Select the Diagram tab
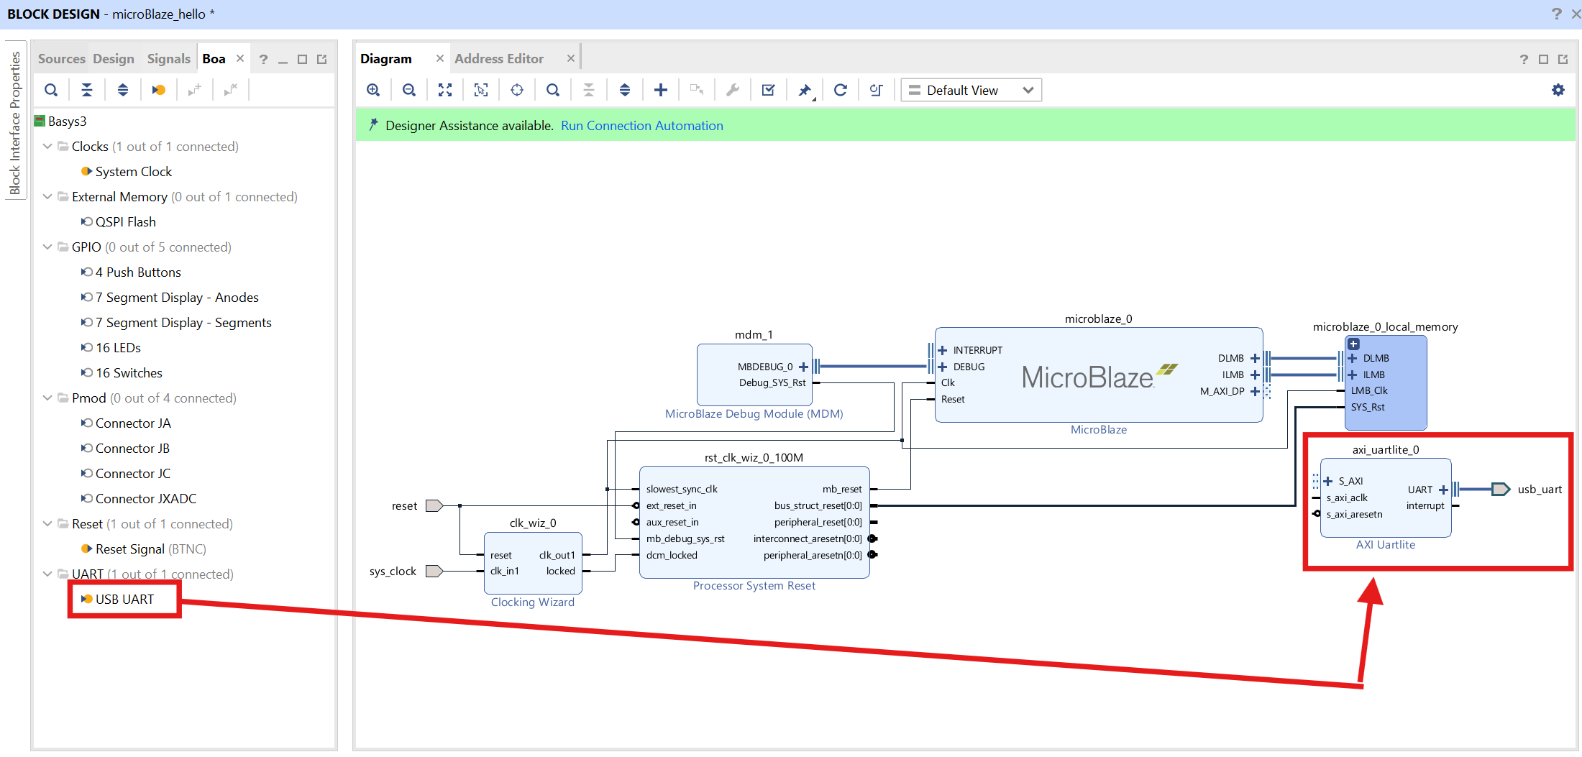This screenshot has height=757, width=1582. pos(386,59)
